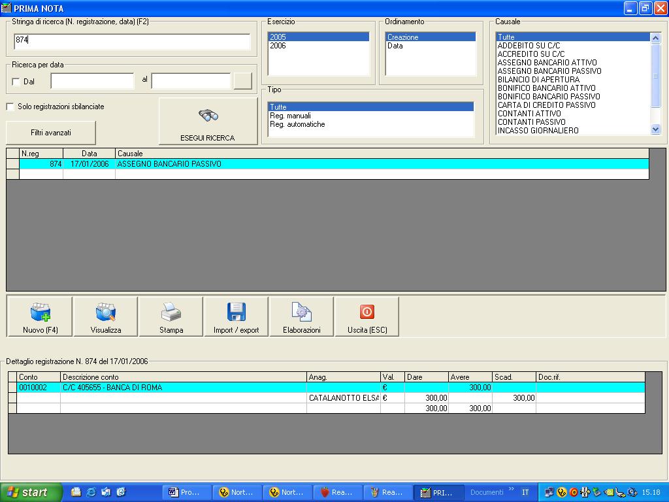
Task: Select INCASSO GIORNALIERO causale
Action: 573,131
